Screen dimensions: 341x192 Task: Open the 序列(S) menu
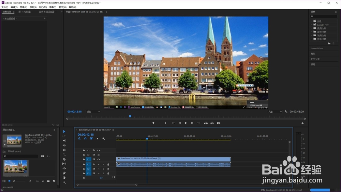click(33, 7)
